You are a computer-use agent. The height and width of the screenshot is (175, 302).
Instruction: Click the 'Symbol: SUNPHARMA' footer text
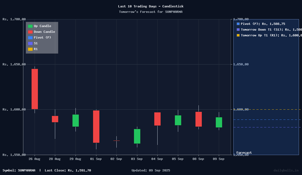[19, 170]
